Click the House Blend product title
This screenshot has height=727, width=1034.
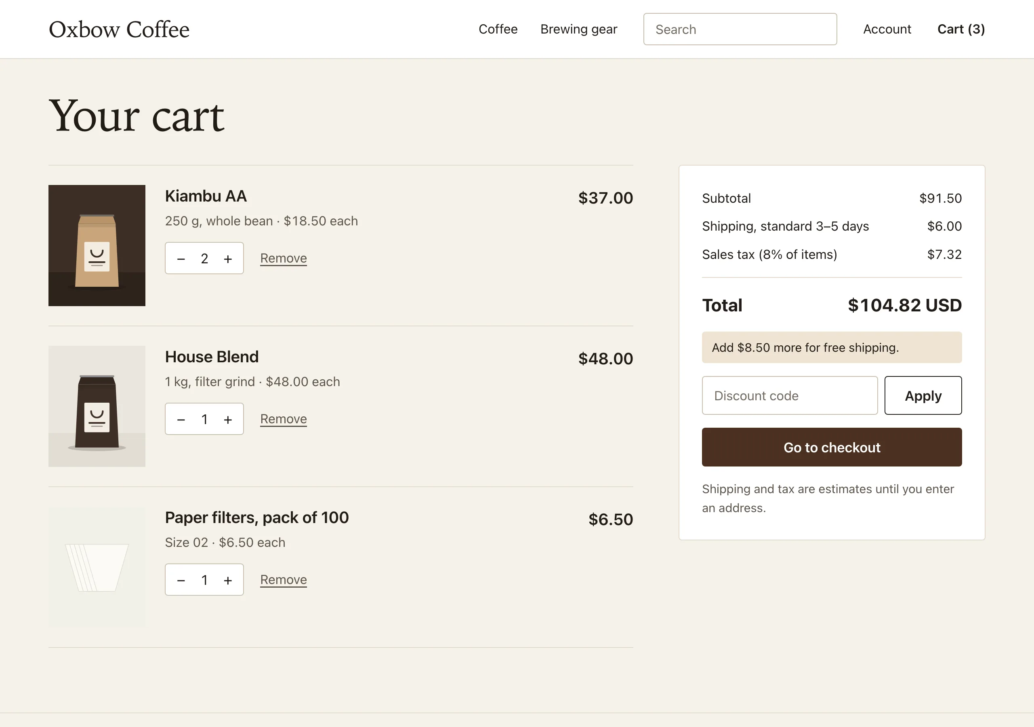coord(212,357)
